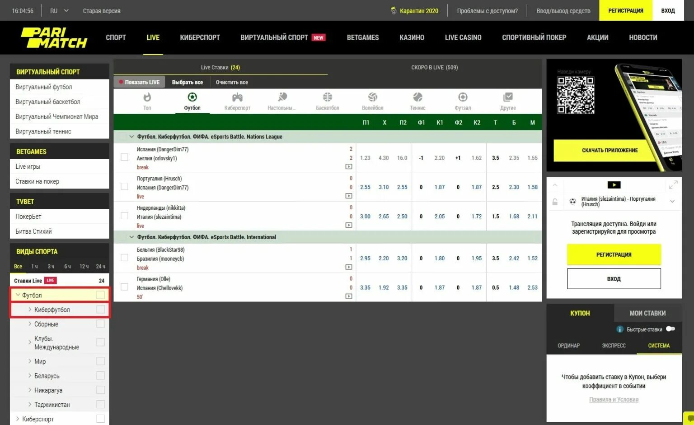Click the СКАЧАТЬ ПРИЛОЖЕНИЕ button
Screen dimensions: 694x425
pyautogui.click(x=610, y=150)
